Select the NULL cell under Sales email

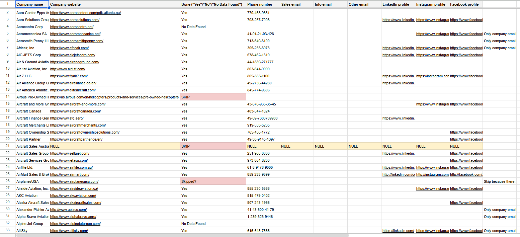[x=296, y=146]
